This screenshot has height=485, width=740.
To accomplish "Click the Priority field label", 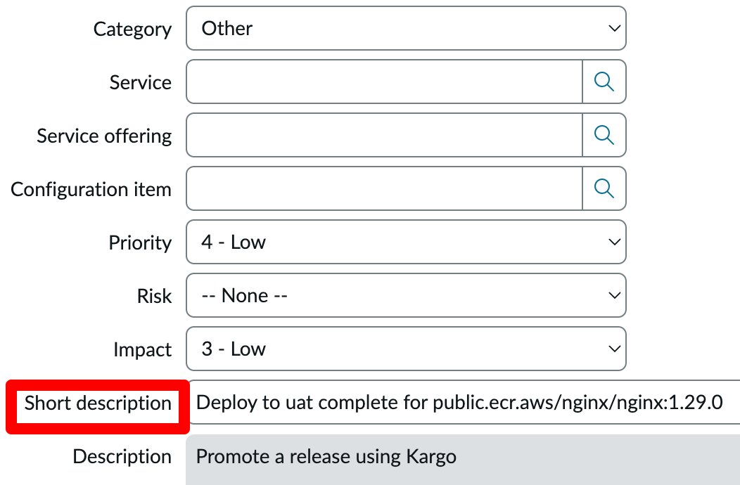I will [x=140, y=243].
